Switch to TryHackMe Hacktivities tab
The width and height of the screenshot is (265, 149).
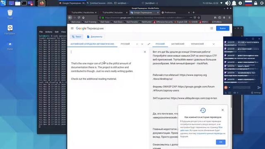pos(83,12)
